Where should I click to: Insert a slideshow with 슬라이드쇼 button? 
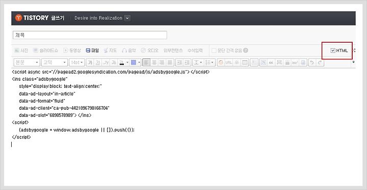coord(45,50)
